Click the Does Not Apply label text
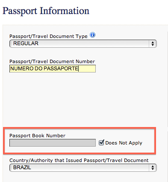Image resolution: width=168 pixels, height=182 pixels. [124, 143]
